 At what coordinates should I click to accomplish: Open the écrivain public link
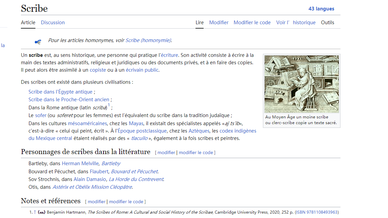click(142, 70)
